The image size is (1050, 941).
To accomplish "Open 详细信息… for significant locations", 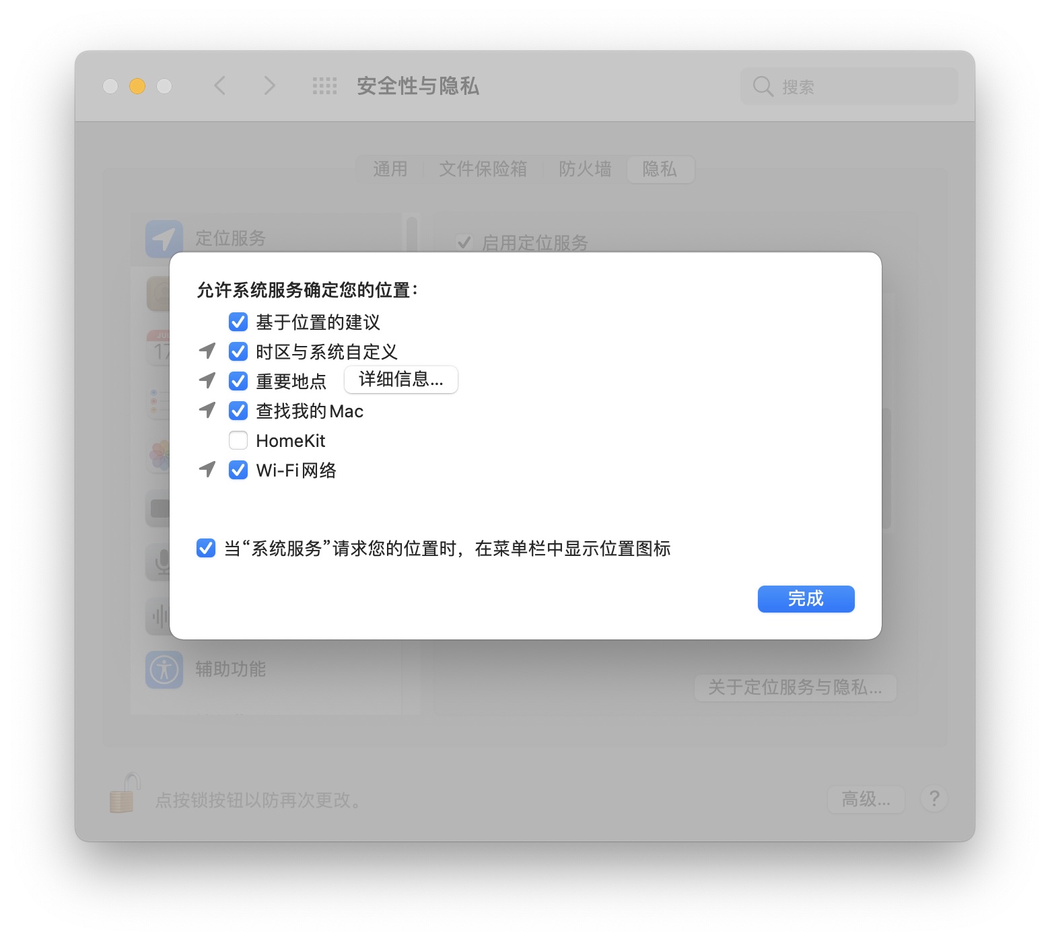I will click(x=401, y=380).
